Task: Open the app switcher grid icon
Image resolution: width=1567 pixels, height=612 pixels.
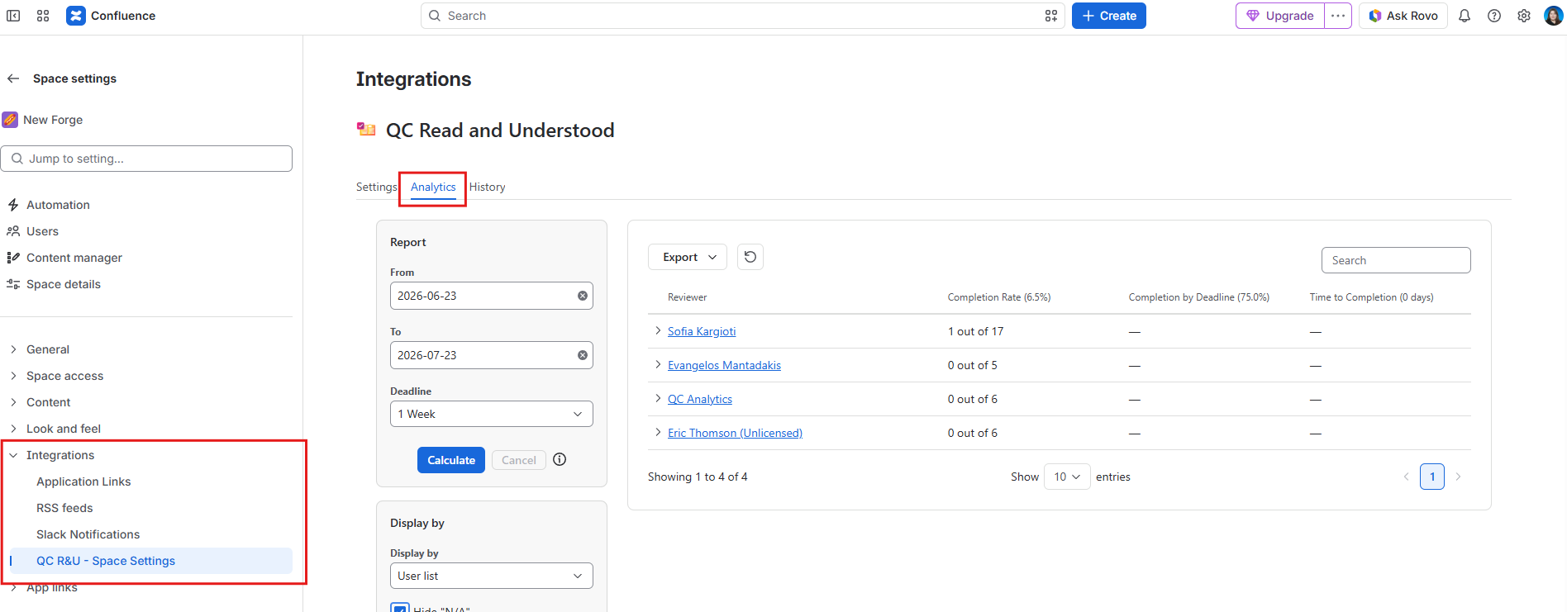Action: click(x=43, y=16)
